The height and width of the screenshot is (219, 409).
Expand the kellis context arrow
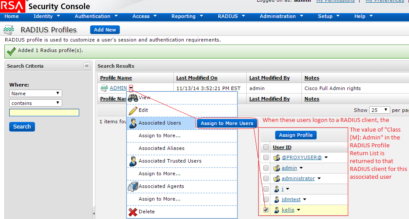tap(298, 210)
